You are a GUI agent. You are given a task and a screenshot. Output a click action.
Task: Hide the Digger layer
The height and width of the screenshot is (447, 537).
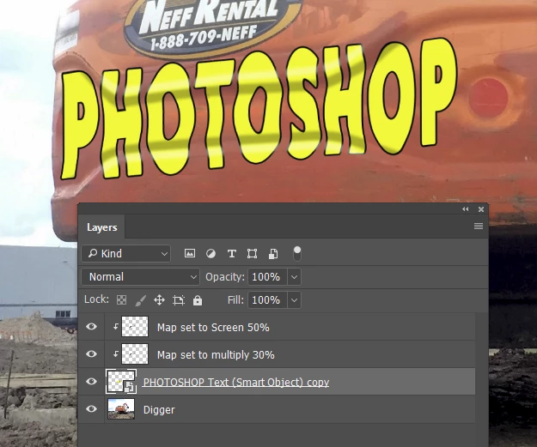pos(91,408)
